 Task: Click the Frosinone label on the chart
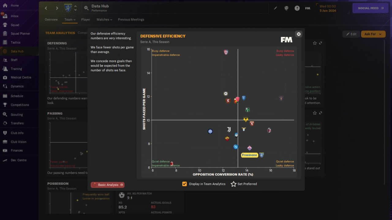(249, 155)
